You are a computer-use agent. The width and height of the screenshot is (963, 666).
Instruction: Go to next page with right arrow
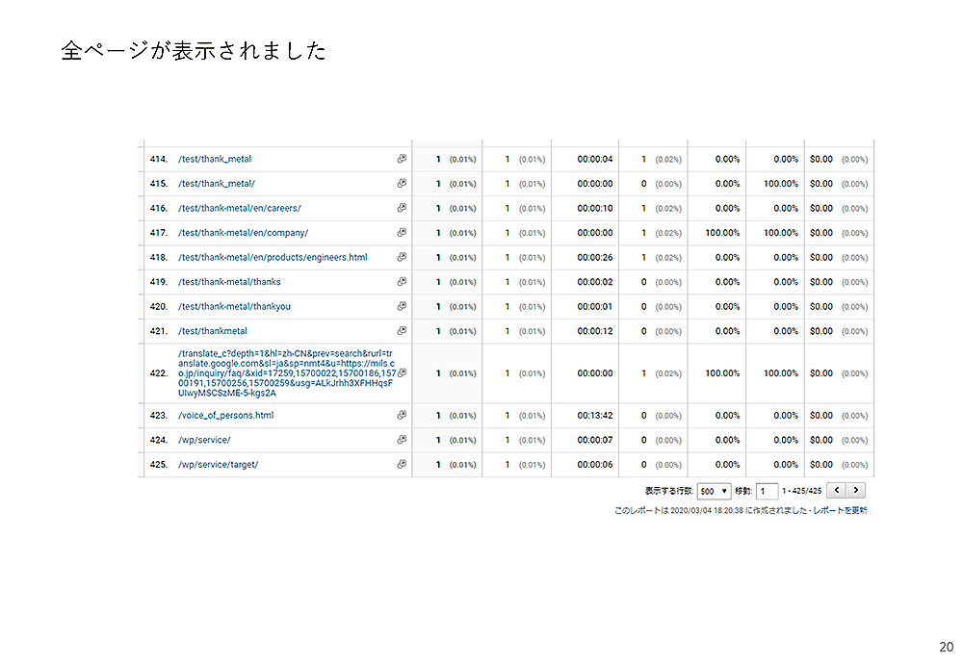click(855, 491)
